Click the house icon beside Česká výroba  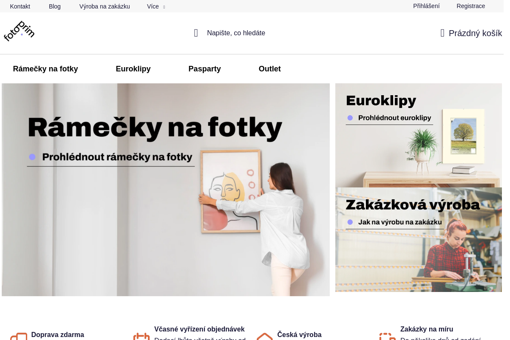coord(265,336)
